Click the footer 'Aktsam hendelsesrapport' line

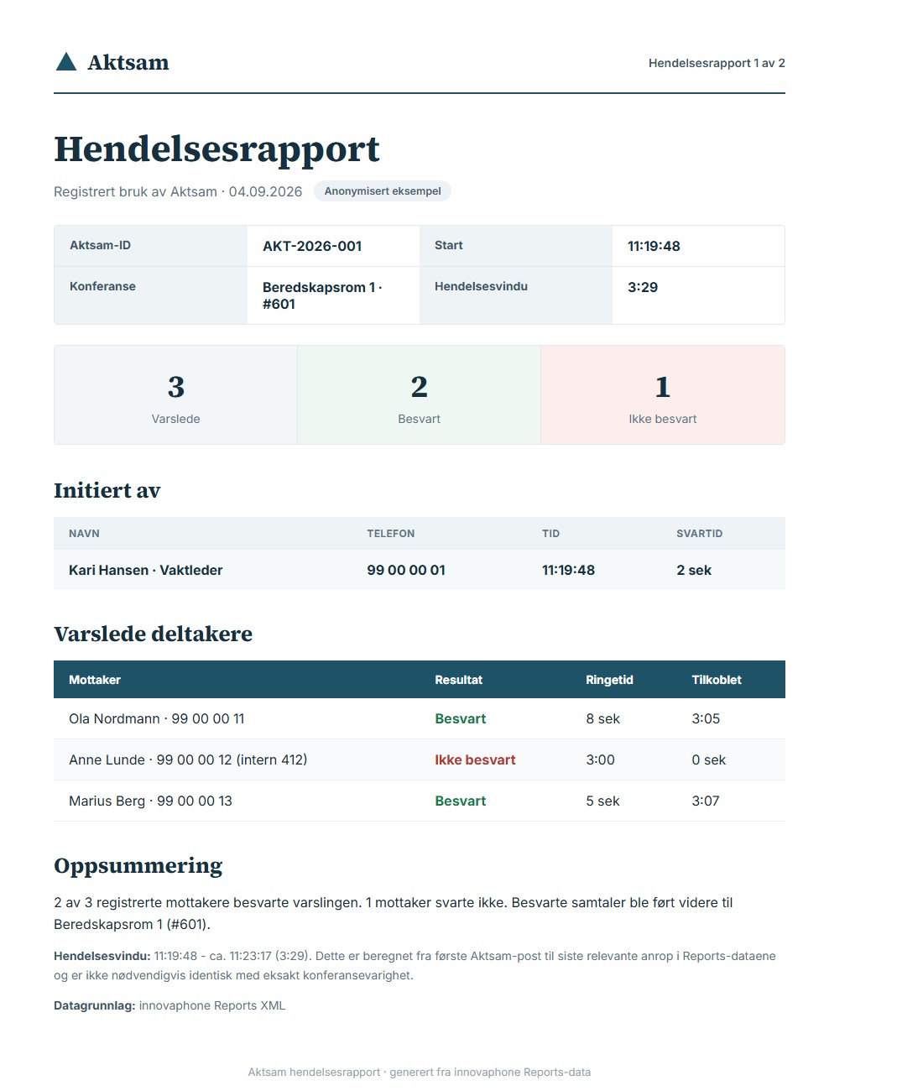[x=420, y=1072]
